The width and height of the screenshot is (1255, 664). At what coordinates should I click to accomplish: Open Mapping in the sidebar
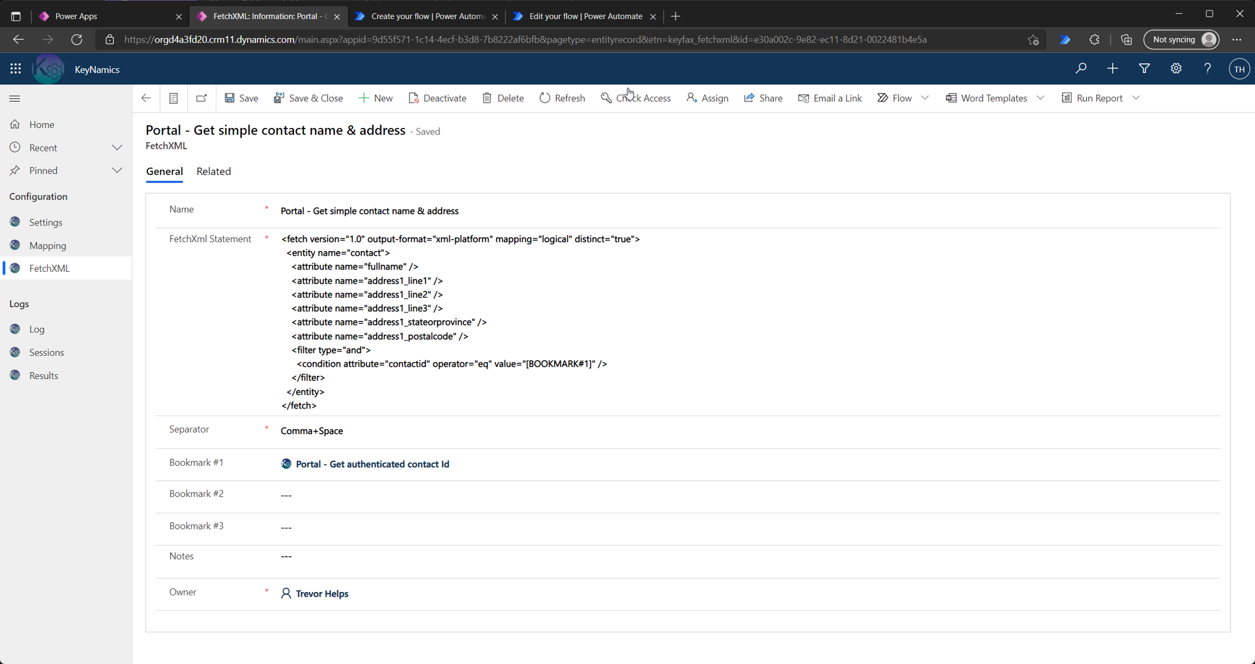click(x=47, y=246)
